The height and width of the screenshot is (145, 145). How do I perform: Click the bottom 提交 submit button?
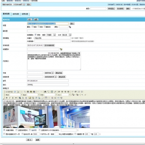pos(29,140)
